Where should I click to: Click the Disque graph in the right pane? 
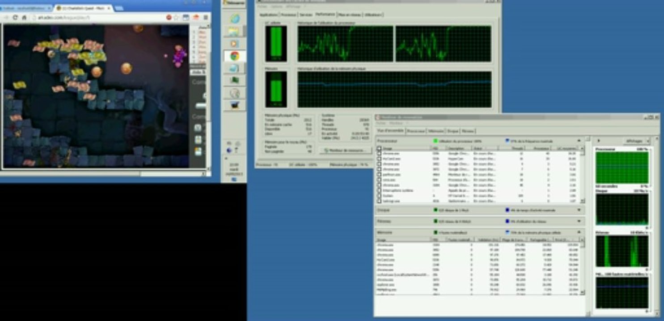pos(622,208)
